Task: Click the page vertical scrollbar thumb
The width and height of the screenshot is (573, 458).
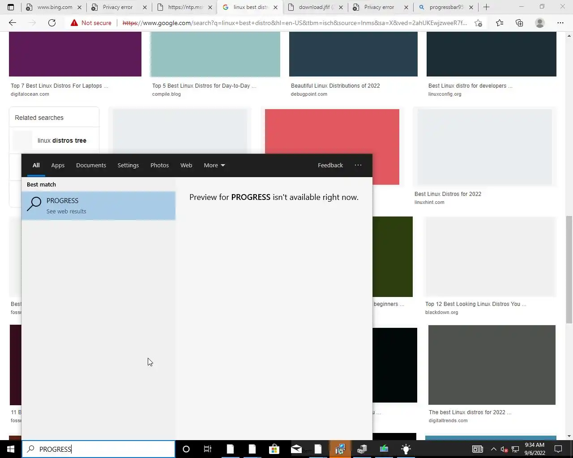Action: tap(569, 269)
